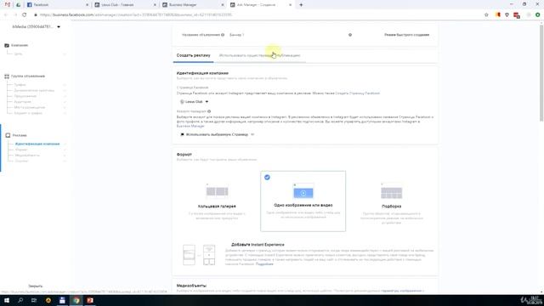Select Кампания section in sidebar
The height and width of the screenshot is (306, 544).
(20, 45)
